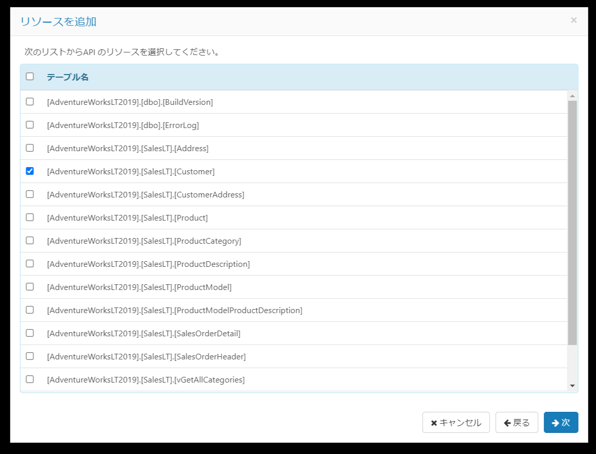Check the CustomerAddress table checkbox
Viewport: 596px width, 454px height.
(x=30, y=194)
